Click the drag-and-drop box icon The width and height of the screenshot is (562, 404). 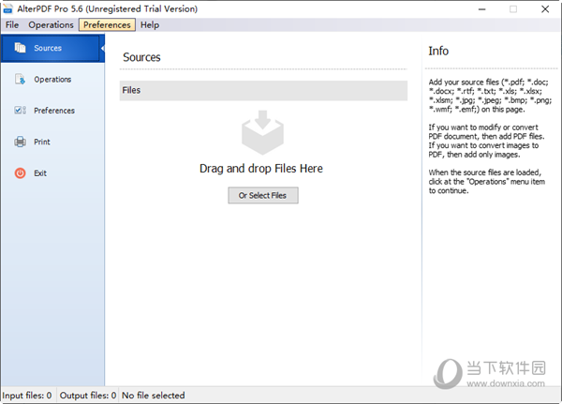tap(262, 132)
